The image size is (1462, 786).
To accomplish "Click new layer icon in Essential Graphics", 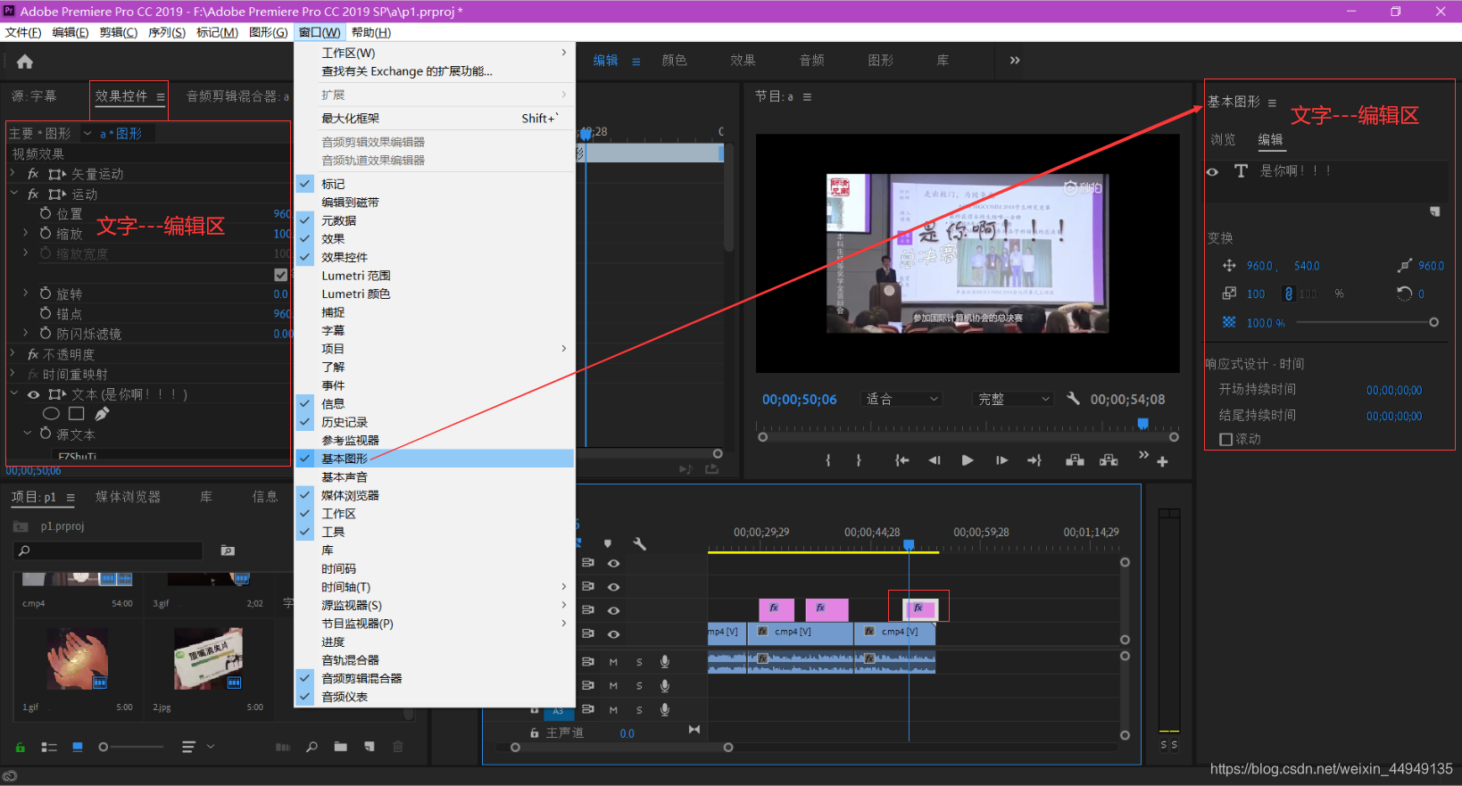I will [1434, 211].
